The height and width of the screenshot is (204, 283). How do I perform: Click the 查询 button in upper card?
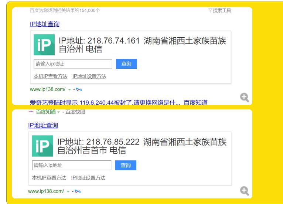126,64
